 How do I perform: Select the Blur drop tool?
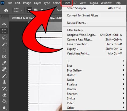(x=4, y=108)
